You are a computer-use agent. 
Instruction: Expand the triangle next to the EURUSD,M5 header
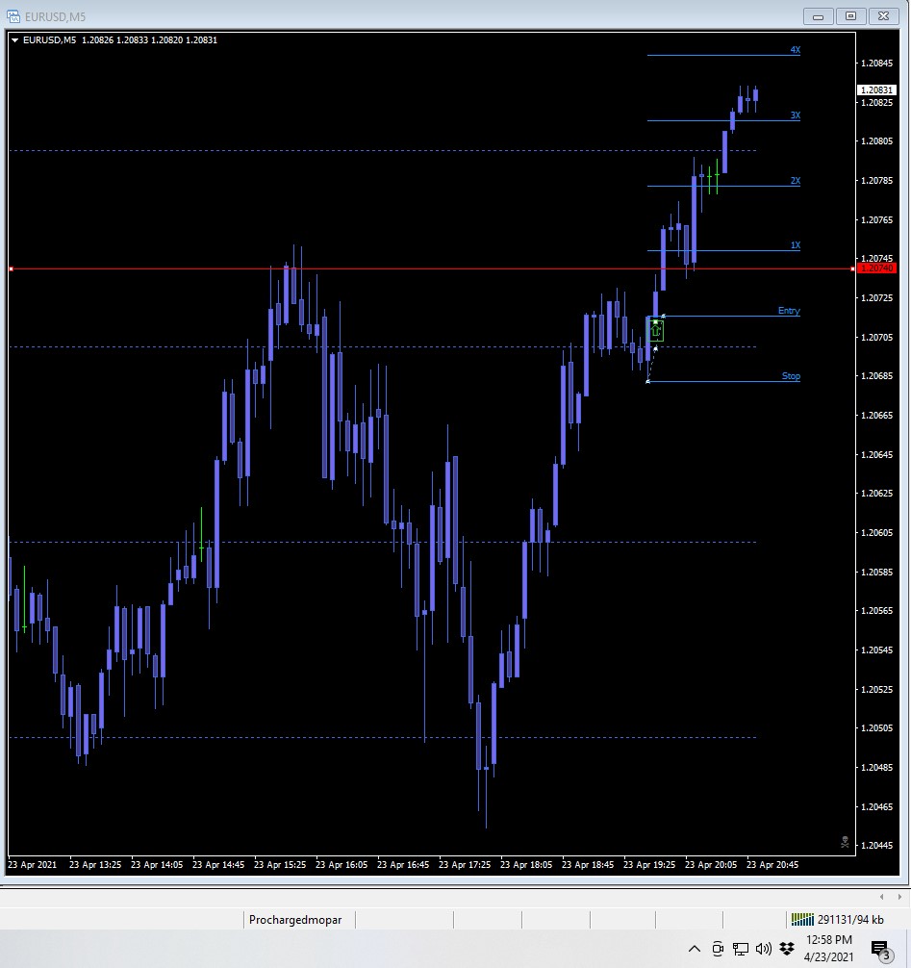(14, 40)
